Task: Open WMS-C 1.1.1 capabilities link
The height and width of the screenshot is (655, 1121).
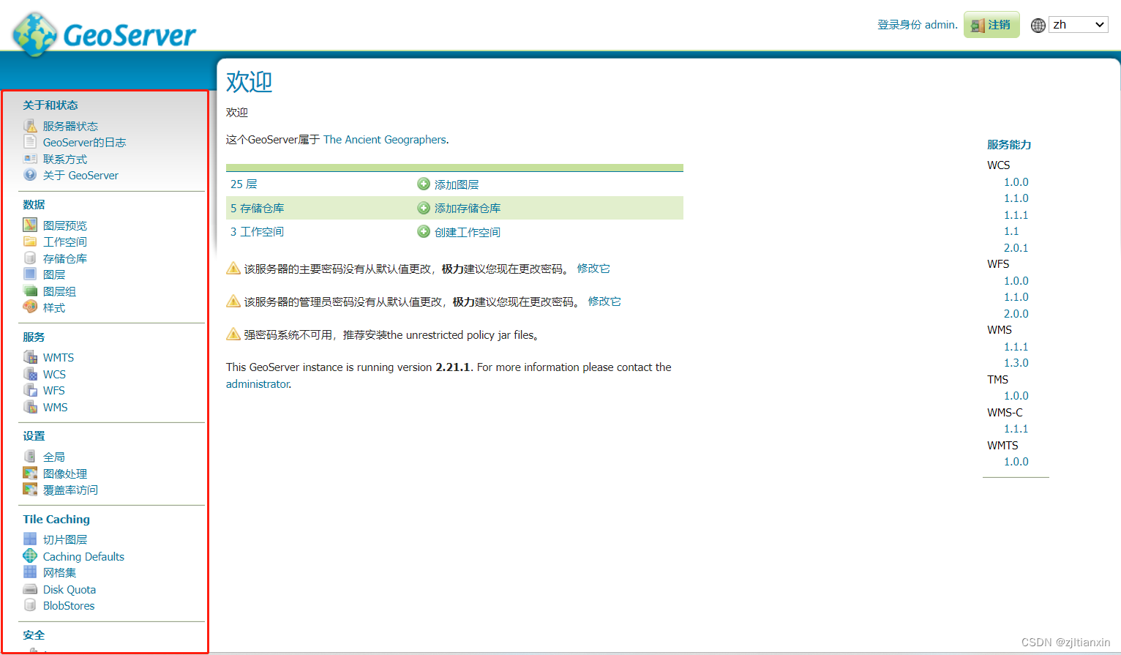Action: [1016, 428]
